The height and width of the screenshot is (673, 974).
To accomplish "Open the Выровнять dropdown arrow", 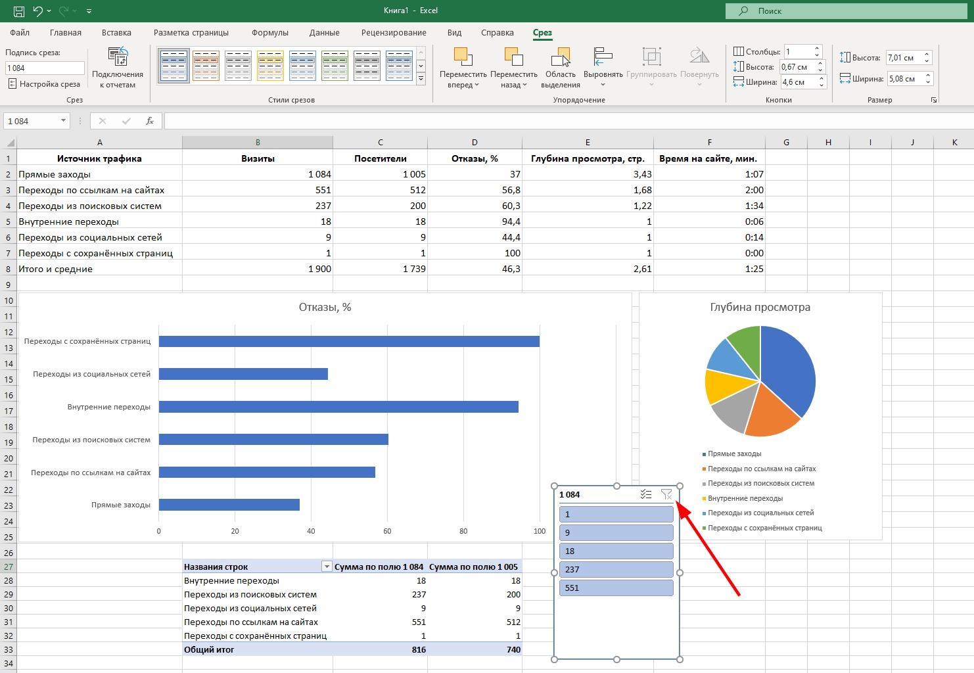I will pos(603,85).
